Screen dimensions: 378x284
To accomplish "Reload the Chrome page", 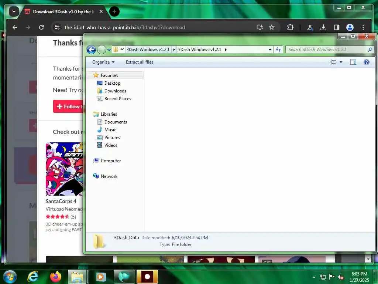I will point(41,27).
